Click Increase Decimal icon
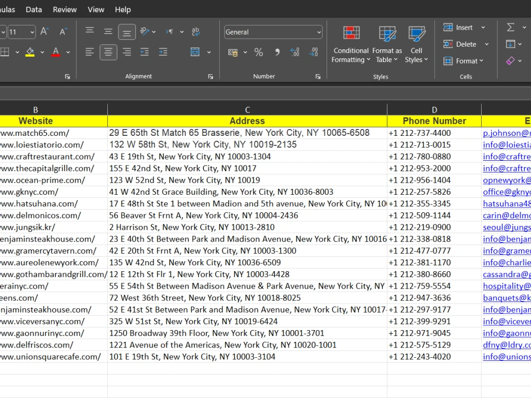531x398 pixels. click(x=295, y=52)
